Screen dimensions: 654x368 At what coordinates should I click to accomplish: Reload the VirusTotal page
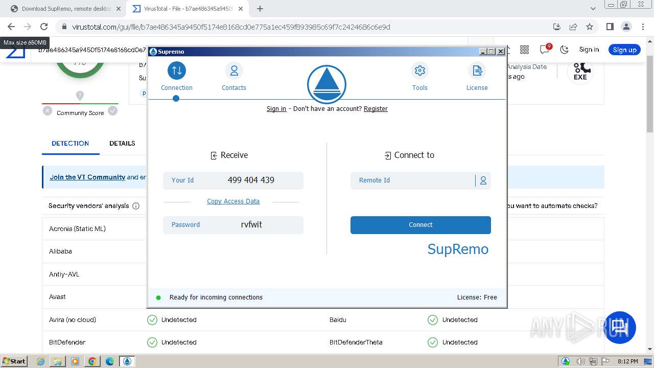click(44, 27)
